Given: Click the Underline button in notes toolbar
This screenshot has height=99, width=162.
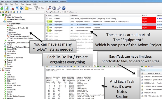Looking at the screenshot, I should [x=57, y=66].
